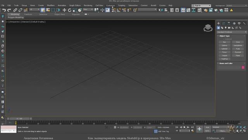The width and height of the screenshot is (248, 140).
Task: Open the Named Selection Sets dropdown
Action: [x=147, y=9]
